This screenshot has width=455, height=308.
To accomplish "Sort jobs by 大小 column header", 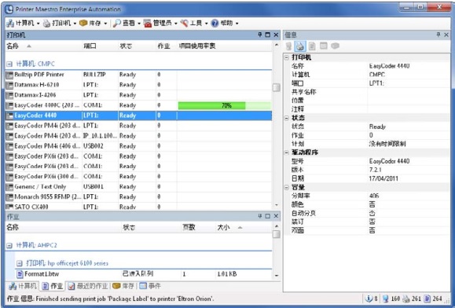I will click(244, 227).
